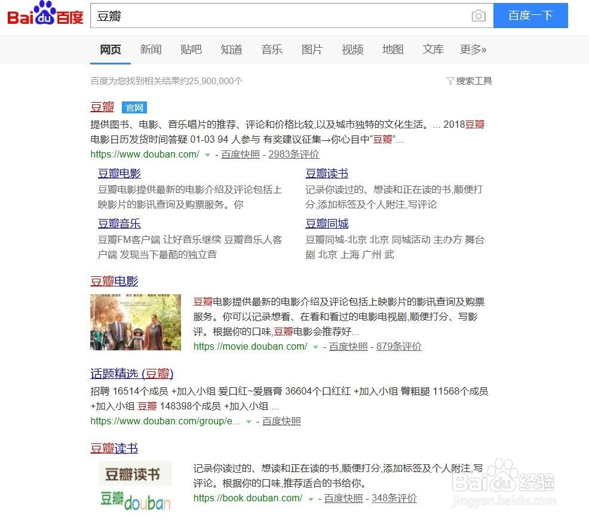This screenshot has height=521, width=589.
Task: Click the result count text 25,900,000个
Action: [216, 81]
